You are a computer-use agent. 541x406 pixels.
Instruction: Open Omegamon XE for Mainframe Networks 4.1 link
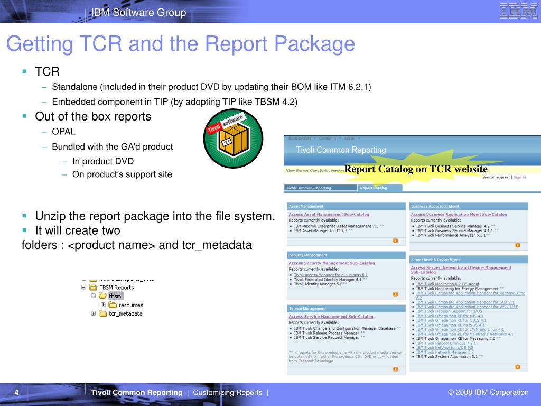click(465, 334)
